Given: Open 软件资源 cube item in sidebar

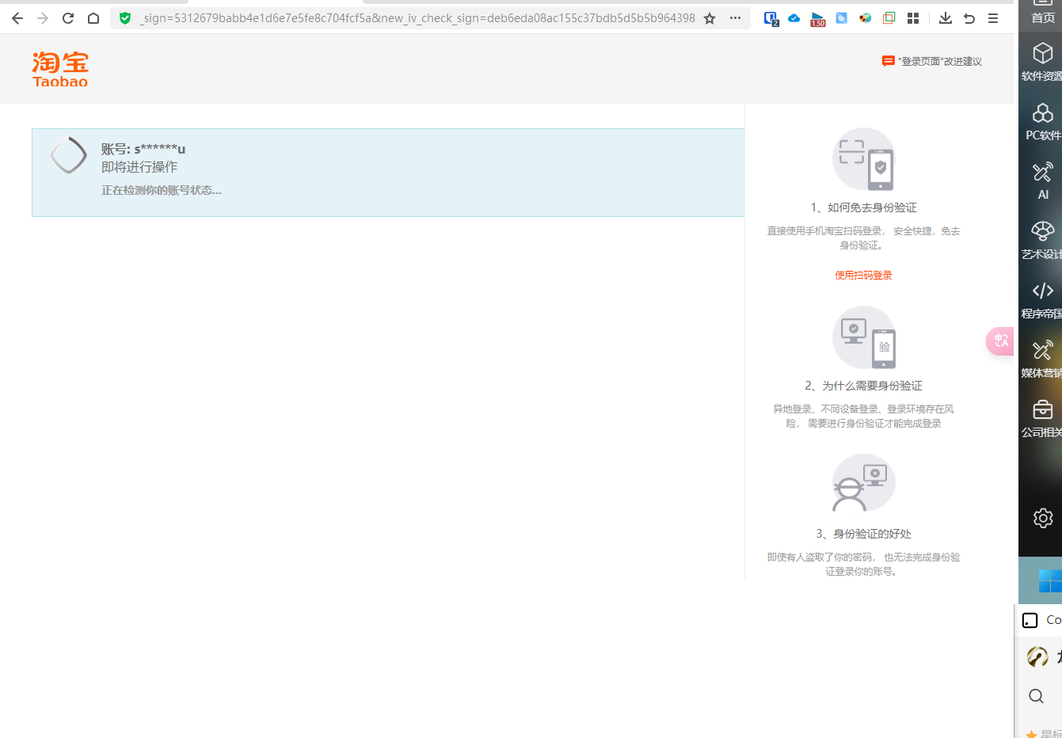Looking at the screenshot, I should (x=1042, y=62).
